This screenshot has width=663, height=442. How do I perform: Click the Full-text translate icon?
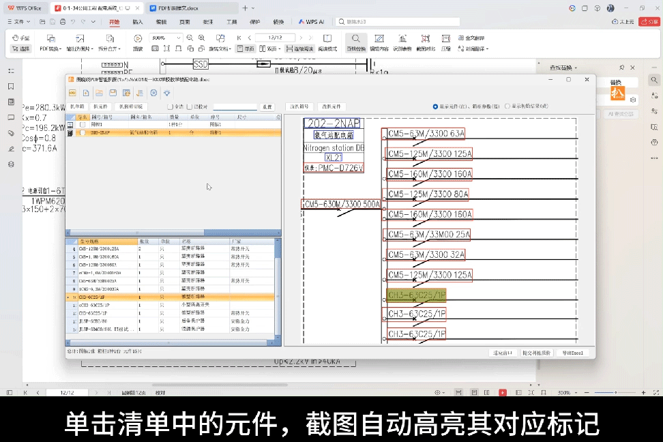471,38
